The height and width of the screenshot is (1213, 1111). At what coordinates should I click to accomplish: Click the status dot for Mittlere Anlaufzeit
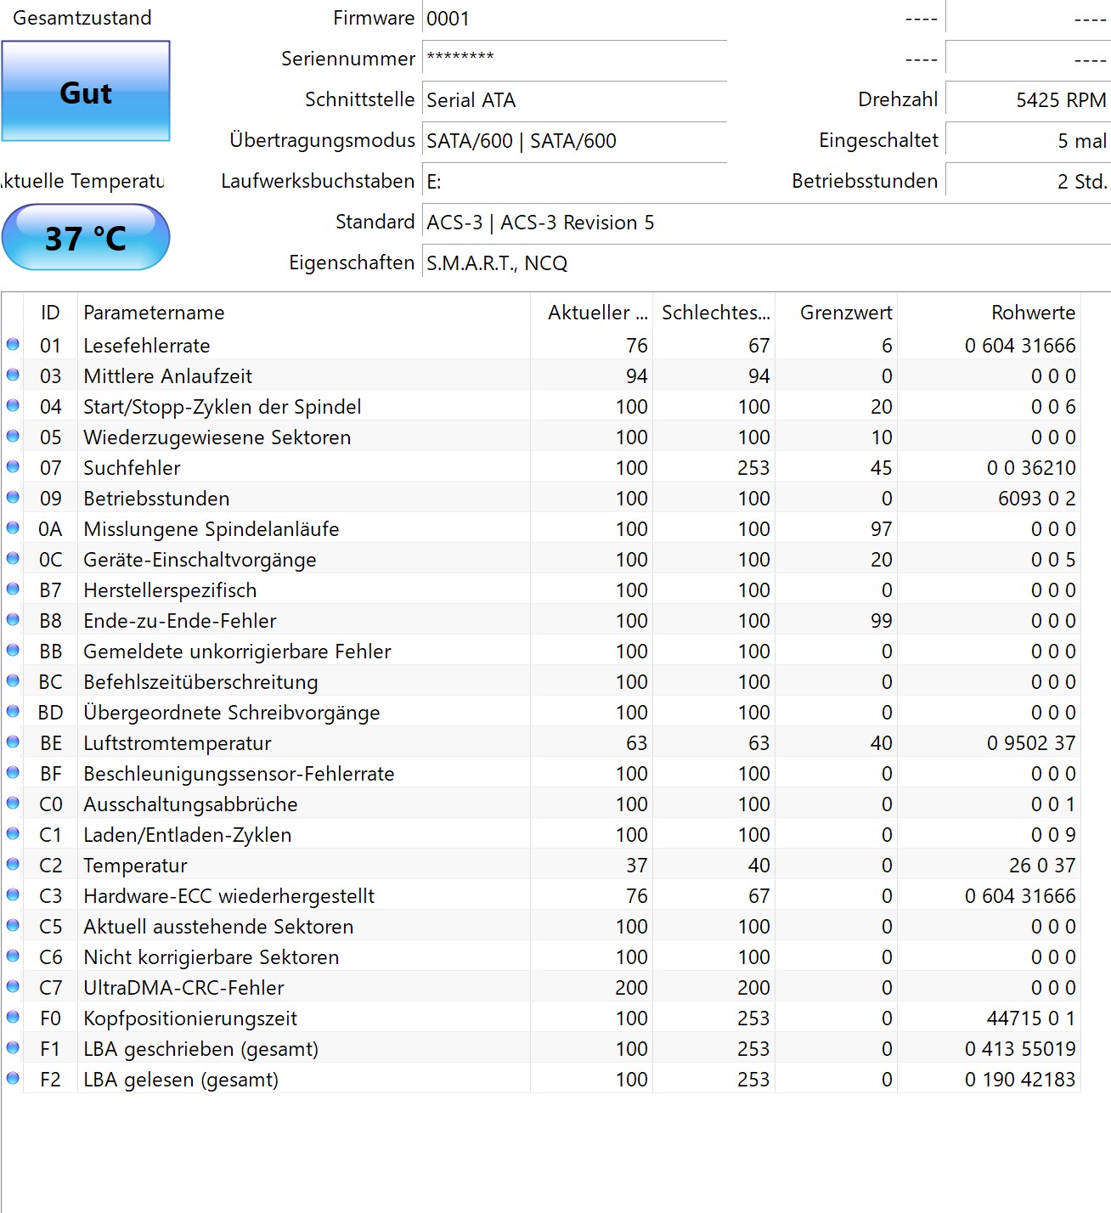tap(13, 375)
